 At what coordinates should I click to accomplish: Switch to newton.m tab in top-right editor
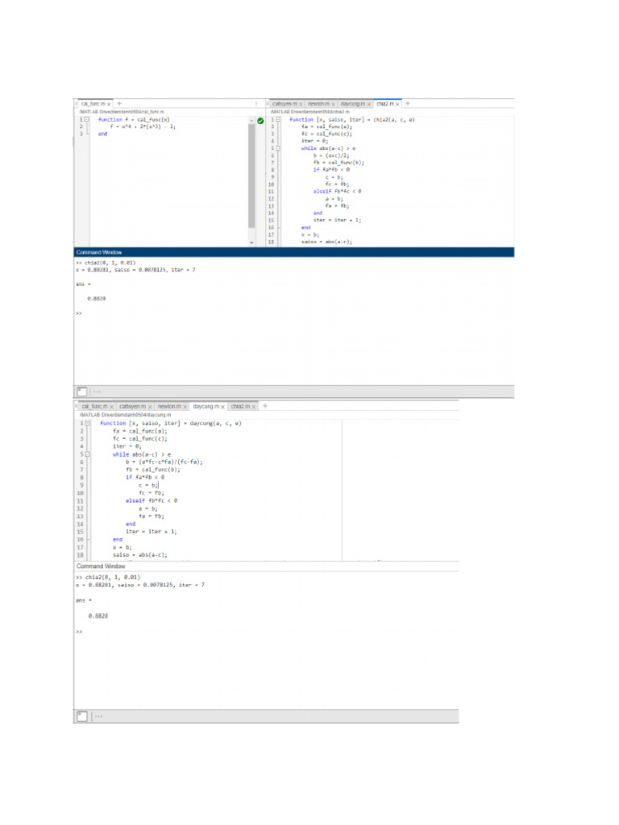pos(319,104)
